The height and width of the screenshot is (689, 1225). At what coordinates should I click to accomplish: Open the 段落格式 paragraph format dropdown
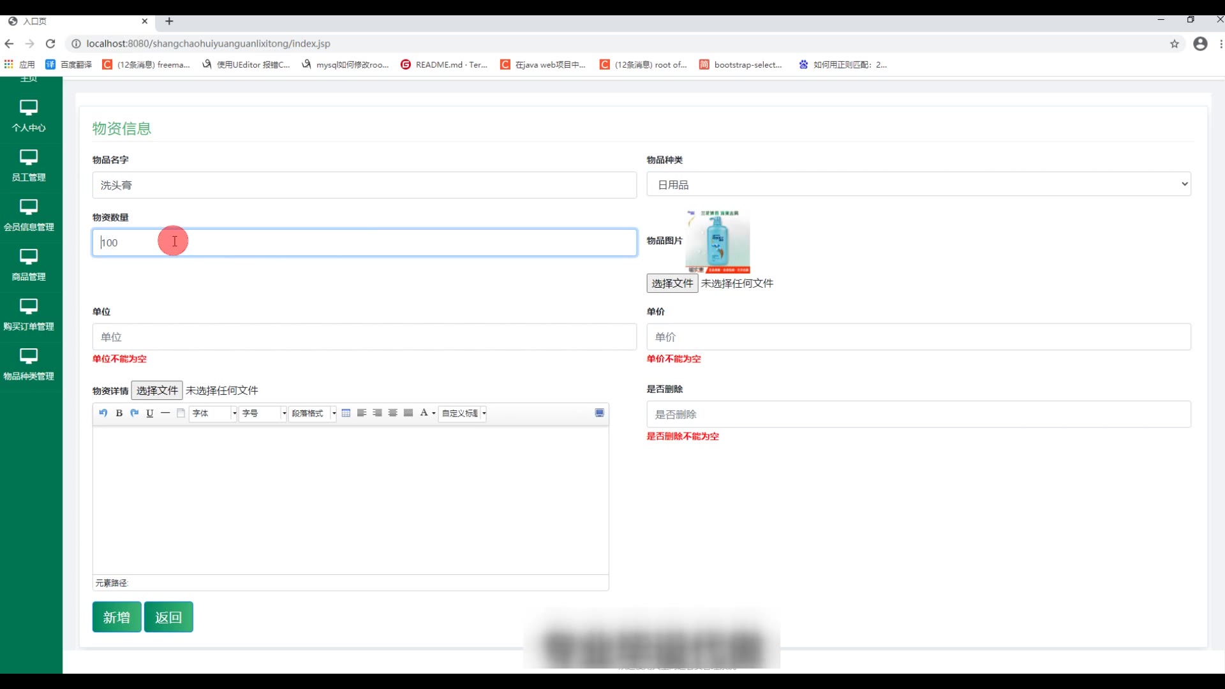click(x=313, y=413)
